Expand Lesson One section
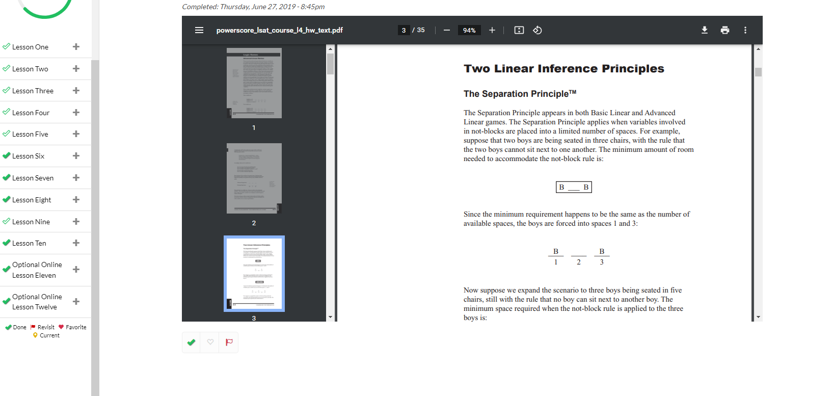This screenshot has height=396, width=832. tap(76, 47)
